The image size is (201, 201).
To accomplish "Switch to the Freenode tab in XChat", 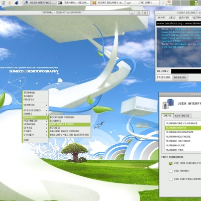I will 164,77.
